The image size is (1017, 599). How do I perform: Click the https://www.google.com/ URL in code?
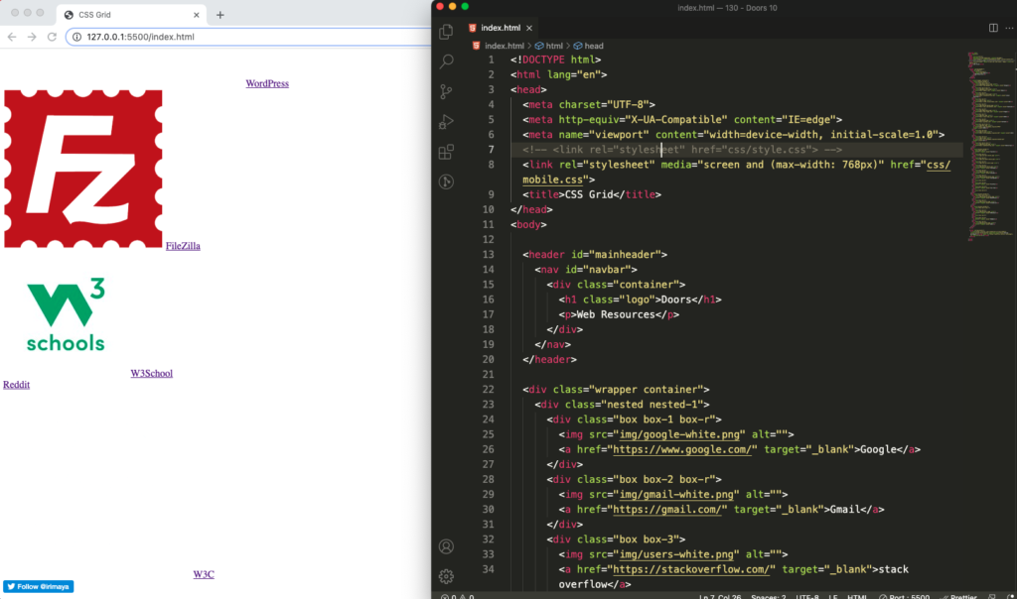point(682,449)
